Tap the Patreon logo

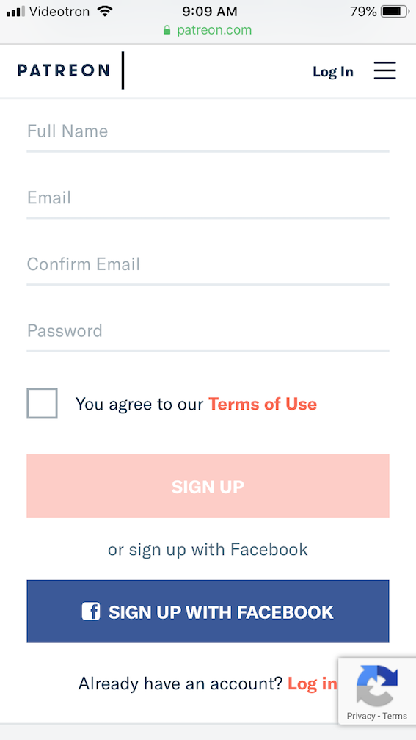tap(63, 70)
